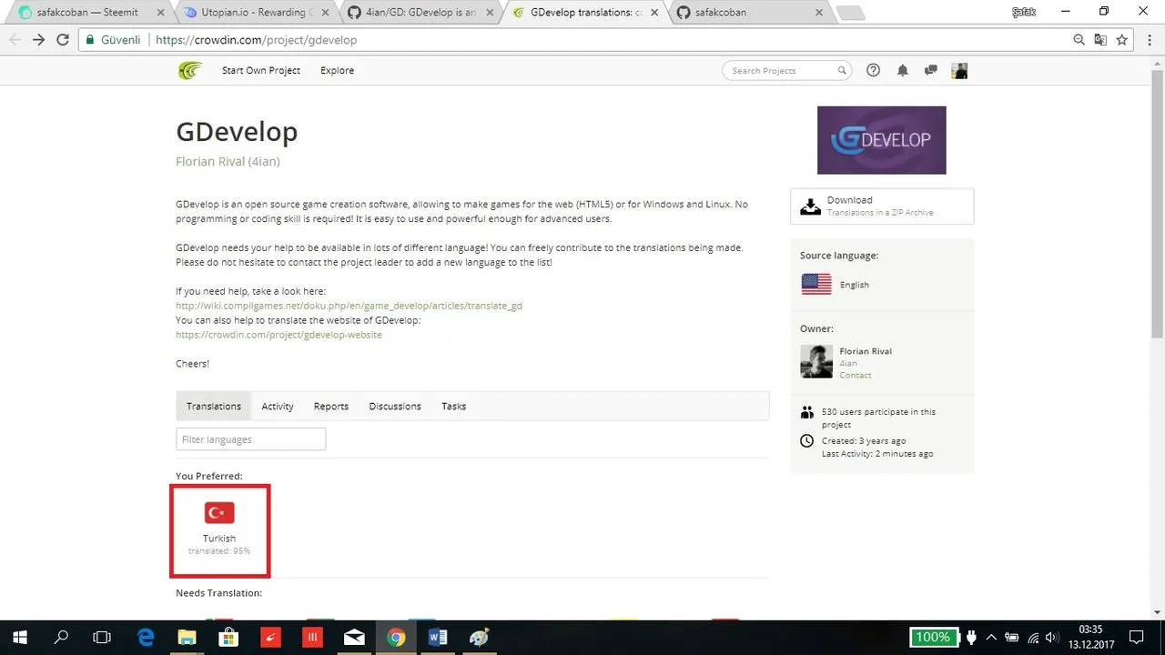Screen dimensions: 1165x655
Task: Open the notifications bell icon
Action: [902, 70]
